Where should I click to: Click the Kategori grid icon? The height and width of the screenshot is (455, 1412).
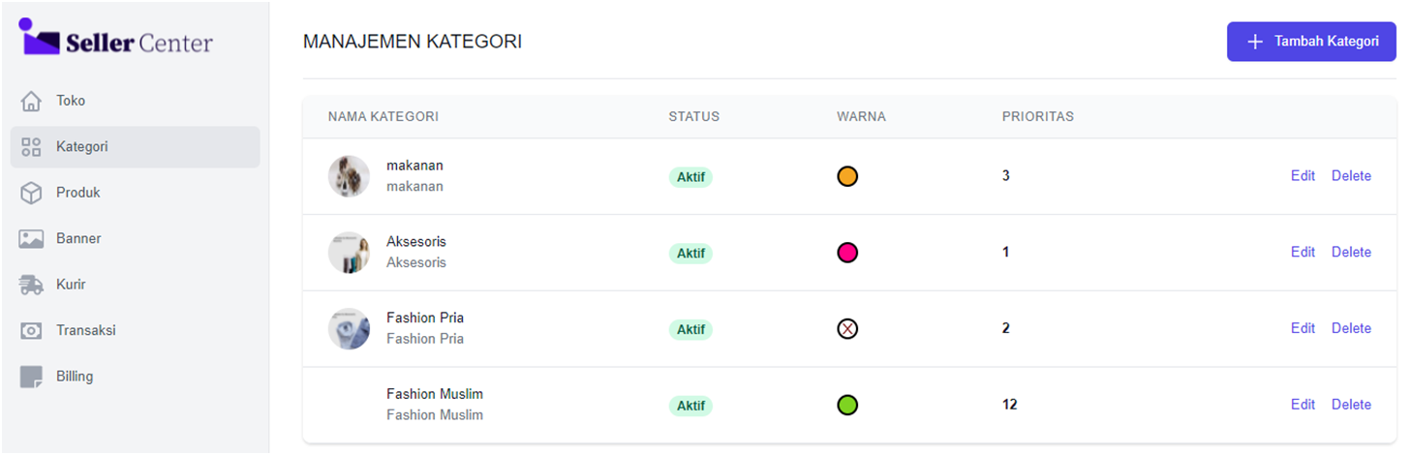coord(31,147)
